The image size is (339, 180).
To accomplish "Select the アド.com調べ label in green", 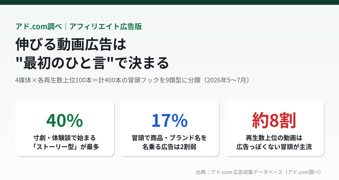I will 38,27.
